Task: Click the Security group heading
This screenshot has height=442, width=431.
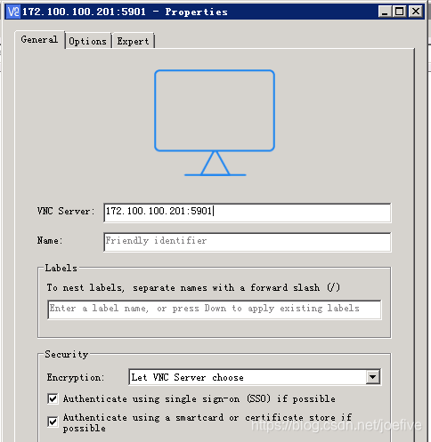Action: 67,354
